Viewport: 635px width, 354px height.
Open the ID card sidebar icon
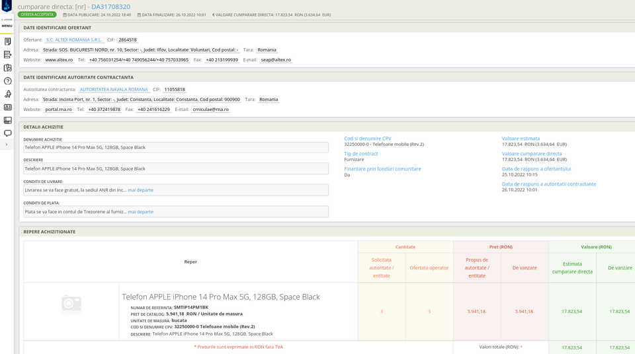(x=7, y=107)
